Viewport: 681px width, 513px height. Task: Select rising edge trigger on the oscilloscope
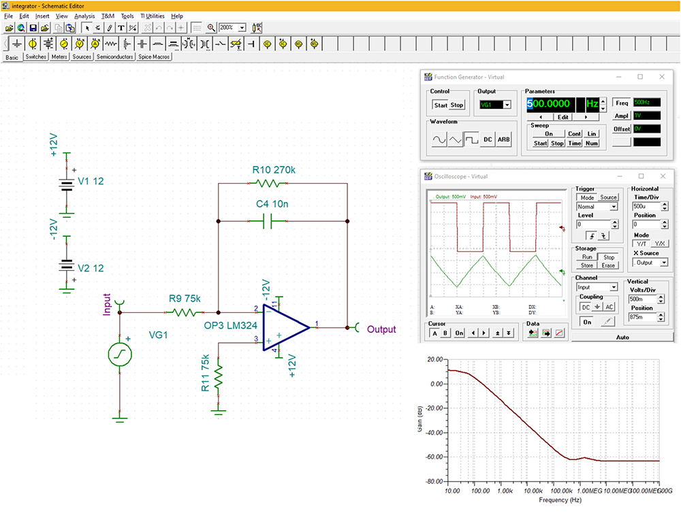pyautogui.click(x=592, y=235)
